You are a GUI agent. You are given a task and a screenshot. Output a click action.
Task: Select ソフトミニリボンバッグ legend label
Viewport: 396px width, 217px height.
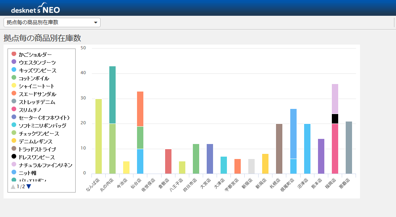pyautogui.click(x=42, y=125)
